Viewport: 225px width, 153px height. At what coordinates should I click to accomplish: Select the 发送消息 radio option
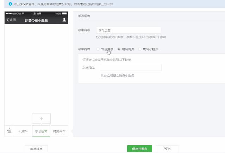[98, 49]
